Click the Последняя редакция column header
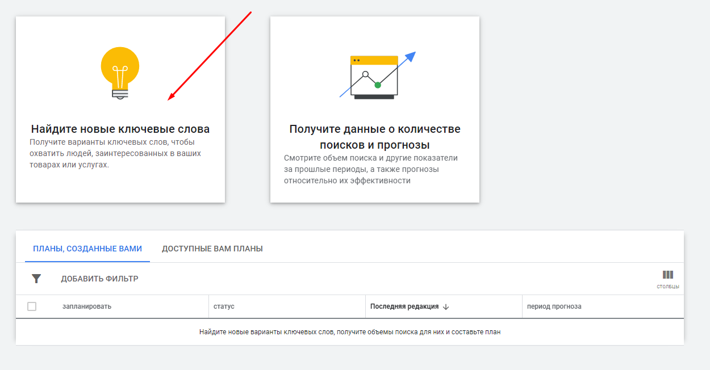 click(404, 306)
